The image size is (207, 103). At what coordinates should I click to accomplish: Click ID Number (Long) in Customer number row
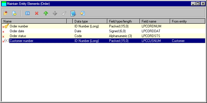87,41
